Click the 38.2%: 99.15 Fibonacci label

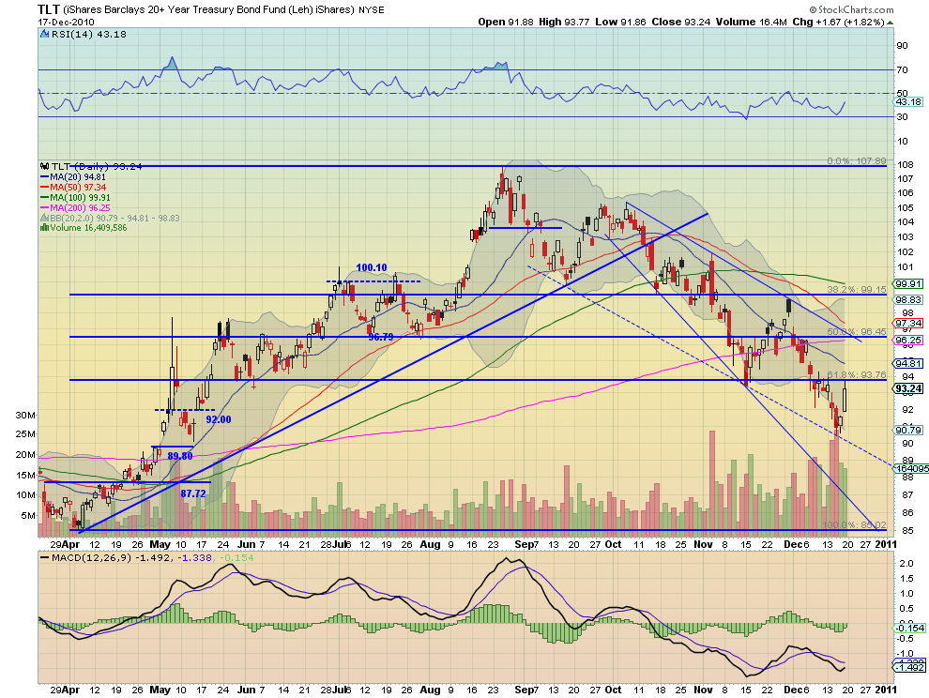point(857,290)
